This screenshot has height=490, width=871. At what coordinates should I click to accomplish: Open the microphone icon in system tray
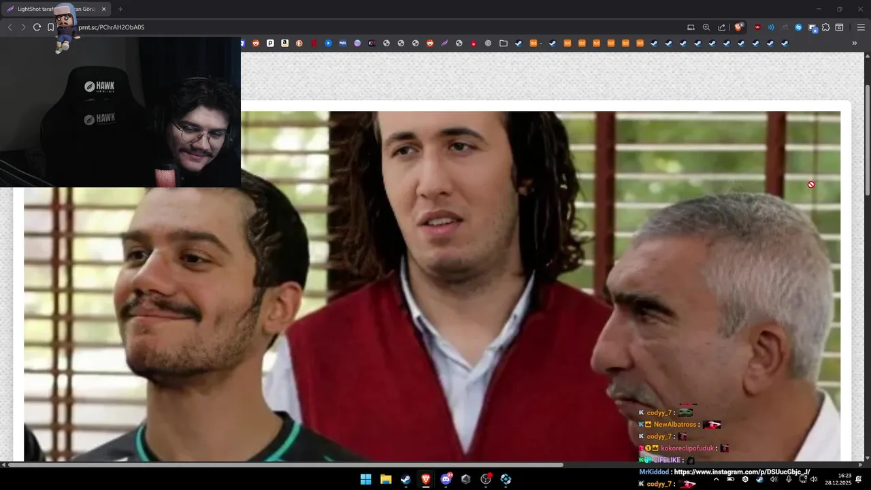[789, 479]
